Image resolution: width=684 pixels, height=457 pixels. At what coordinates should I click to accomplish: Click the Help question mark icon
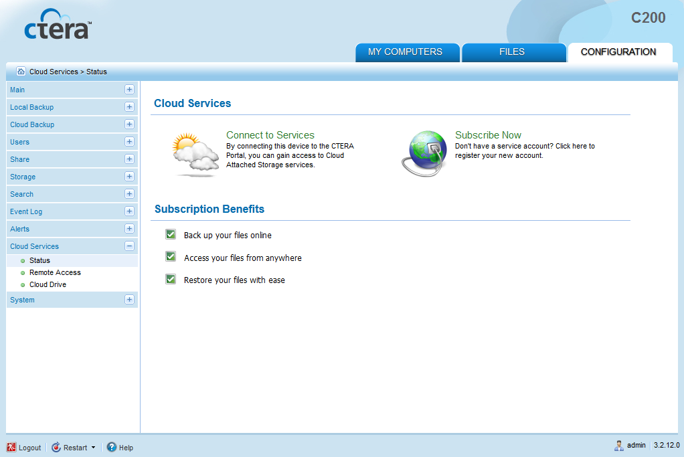112,447
